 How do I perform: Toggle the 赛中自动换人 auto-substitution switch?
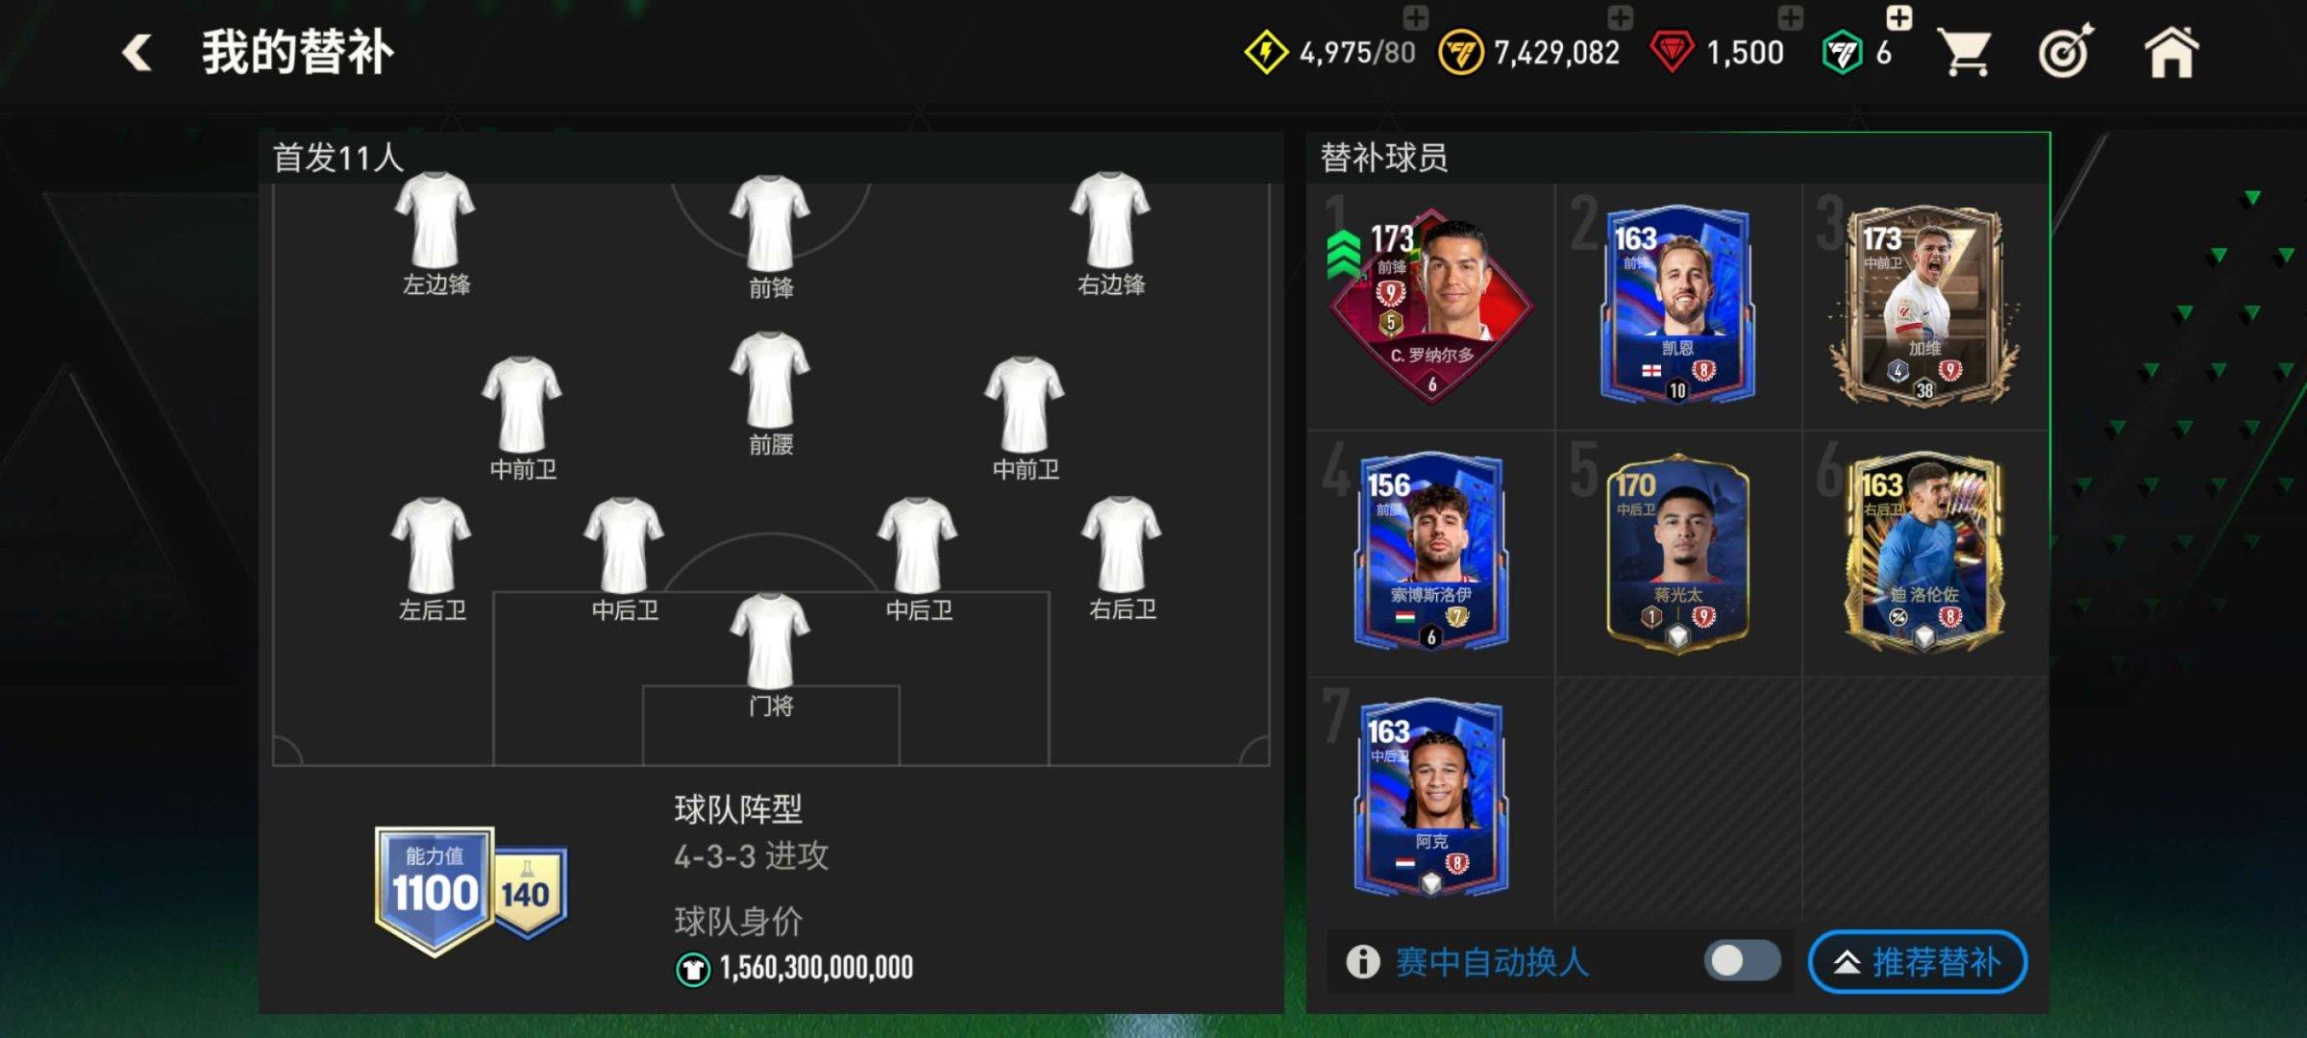pos(1742,961)
